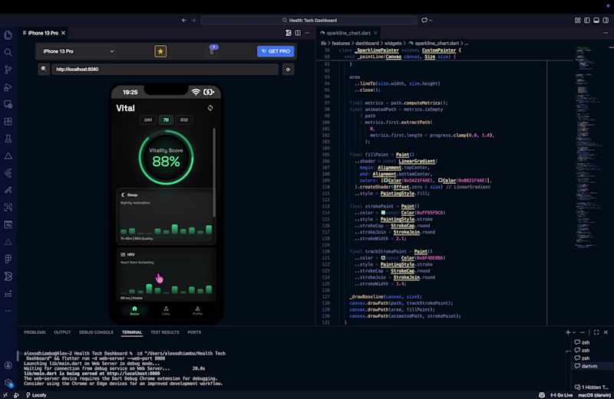The height and width of the screenshot is (399, 614).
Task: Click the gold star favorite icon
Action: pyautogui.click(x=160, y=51)
